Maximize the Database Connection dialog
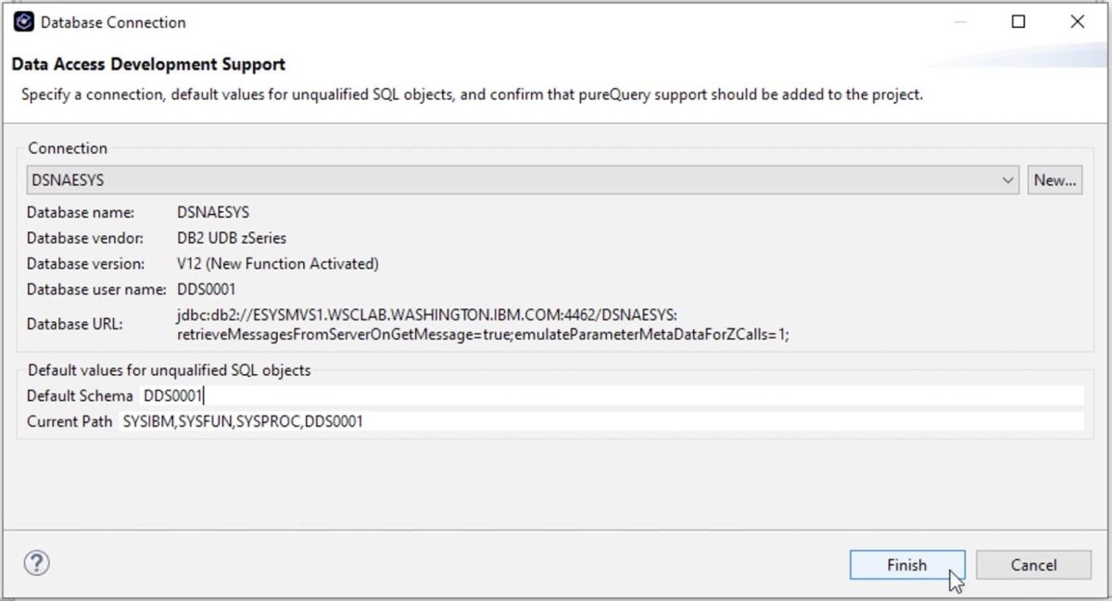Image resolution: width=1112 pixels, height=601 pixels. pyautogui.click(x=1018, y=22)
